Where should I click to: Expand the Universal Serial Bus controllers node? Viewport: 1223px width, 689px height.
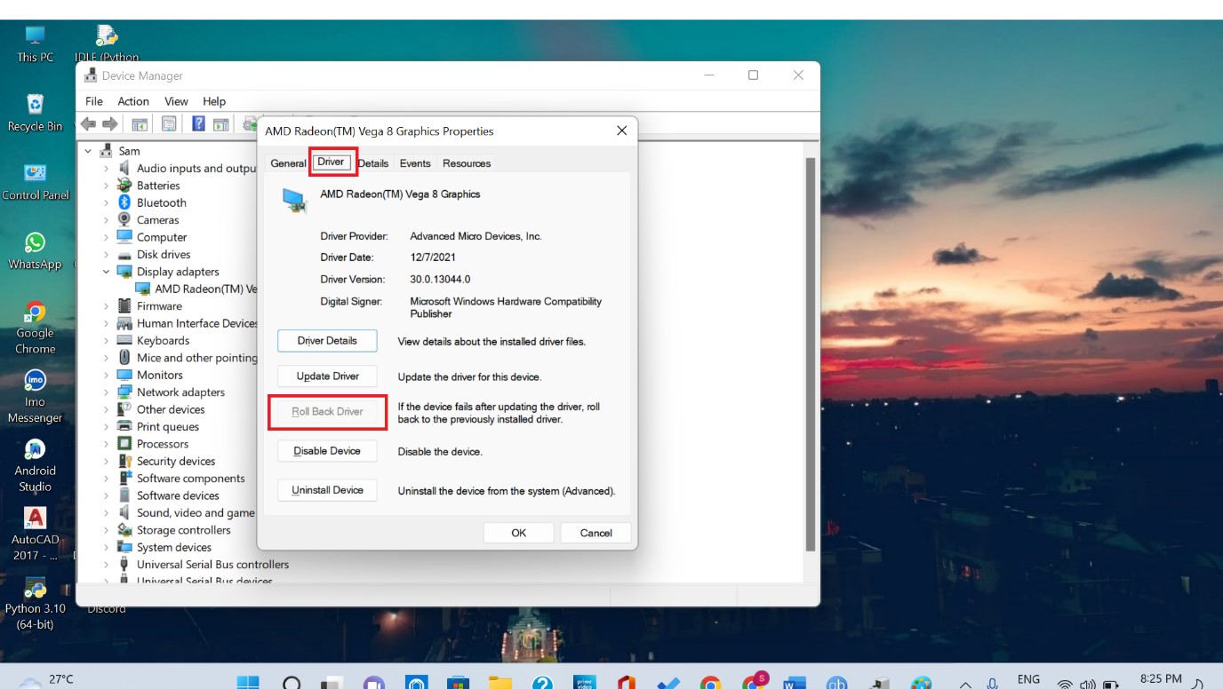pos(106,564)
